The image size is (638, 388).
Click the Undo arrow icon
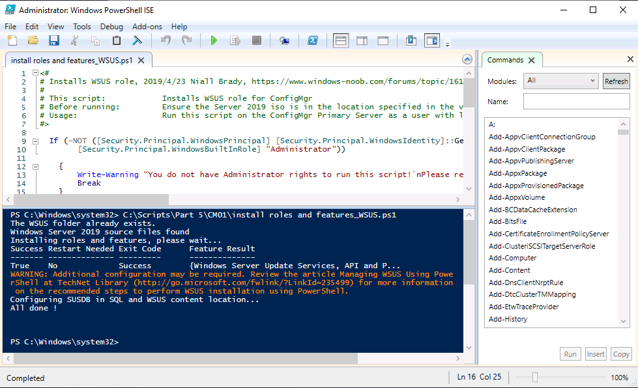[x=166, y=40]
